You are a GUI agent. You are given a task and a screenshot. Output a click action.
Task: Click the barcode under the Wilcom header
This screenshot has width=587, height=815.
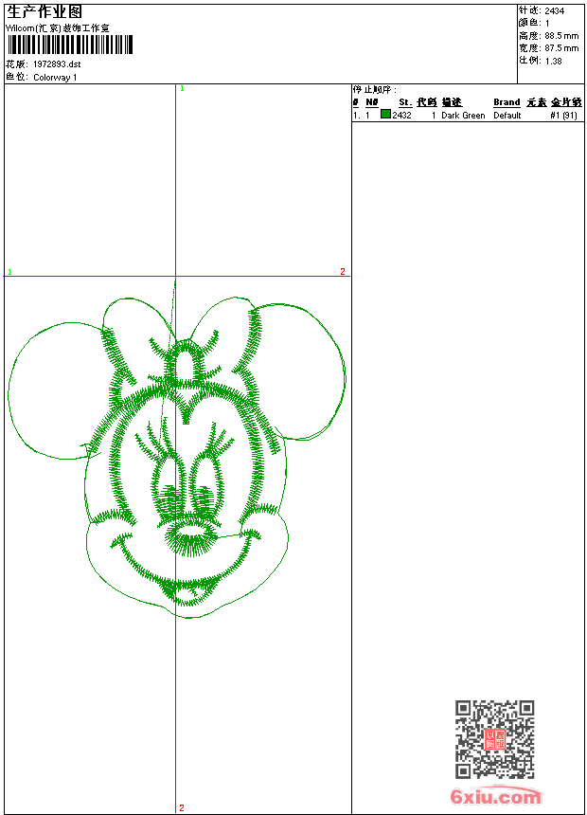[69, 45]
